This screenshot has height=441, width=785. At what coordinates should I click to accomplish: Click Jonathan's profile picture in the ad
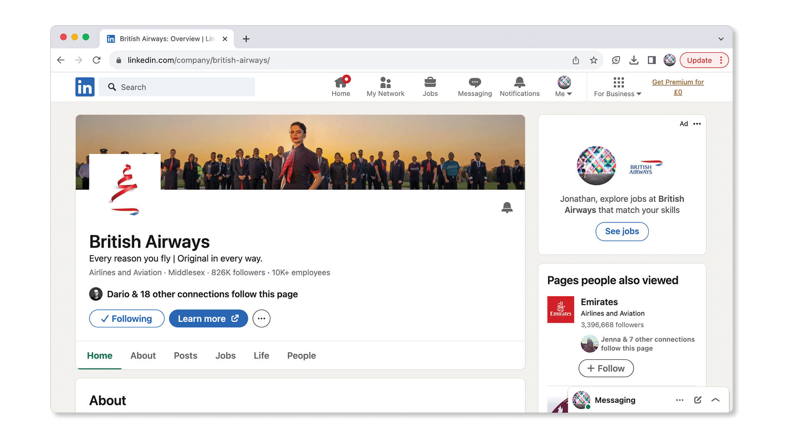coord(596,166)
